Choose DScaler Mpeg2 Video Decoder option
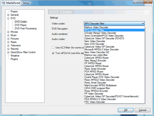Viewport: 154px width, 116px height. [x=114, y=33]
